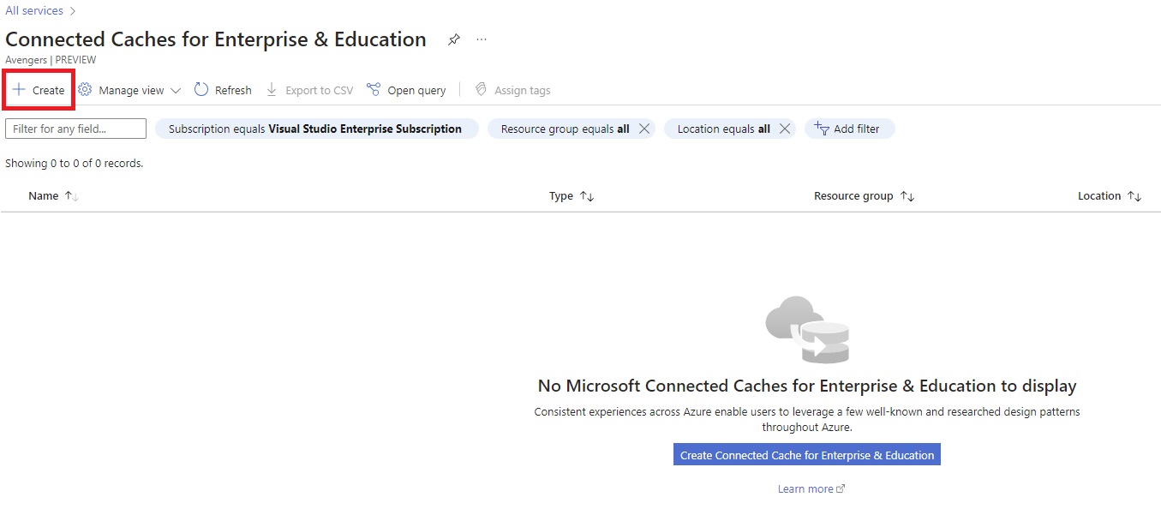Expand the Subscription filter chip options

point(316,129)
